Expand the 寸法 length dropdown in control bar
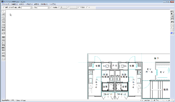This screenshot has height=102, width=175. click(x=48, y=7)
